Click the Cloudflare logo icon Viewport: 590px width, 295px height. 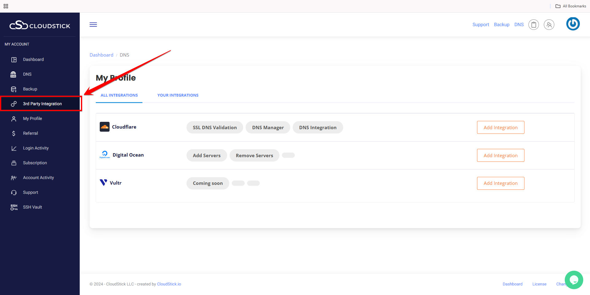coord(105,127)
